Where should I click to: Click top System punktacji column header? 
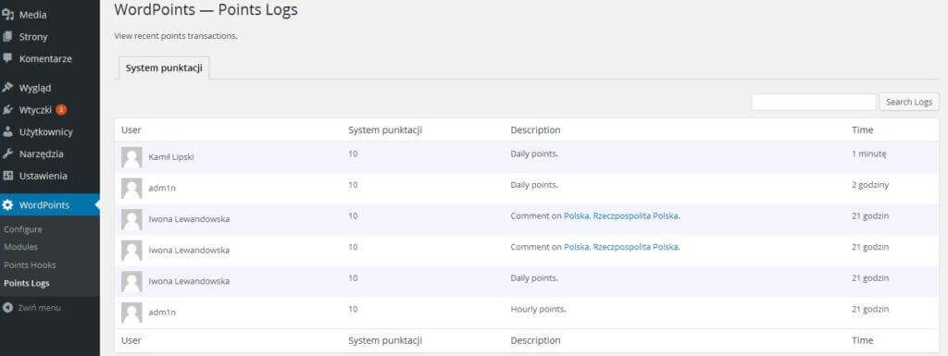[x=385, y=129]
